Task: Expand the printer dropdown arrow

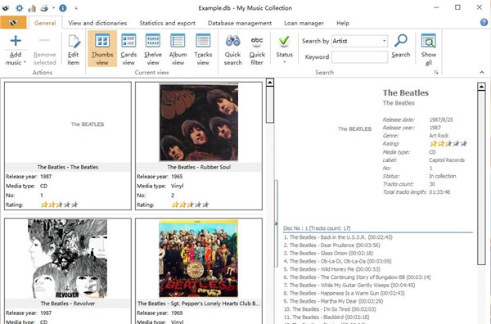Action: (x=53, y=8)
